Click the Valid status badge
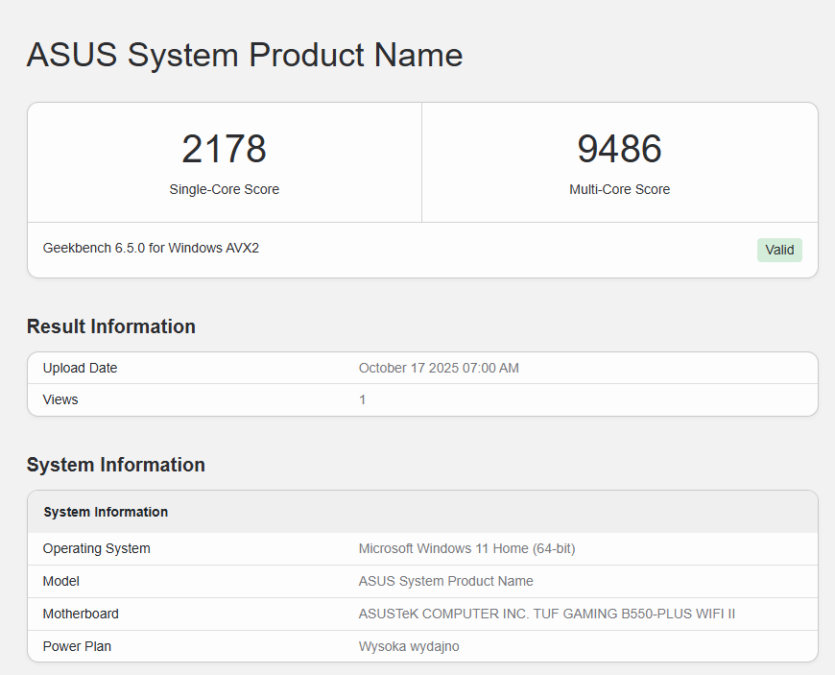Screen dimensions: 835x675 (x=779, y=250)
